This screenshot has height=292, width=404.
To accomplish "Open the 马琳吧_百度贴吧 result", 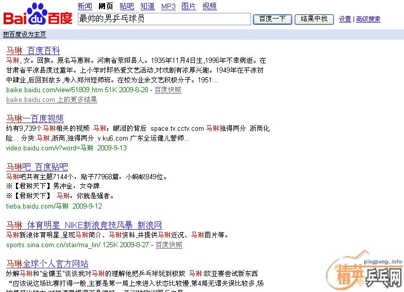I will 37,167.
